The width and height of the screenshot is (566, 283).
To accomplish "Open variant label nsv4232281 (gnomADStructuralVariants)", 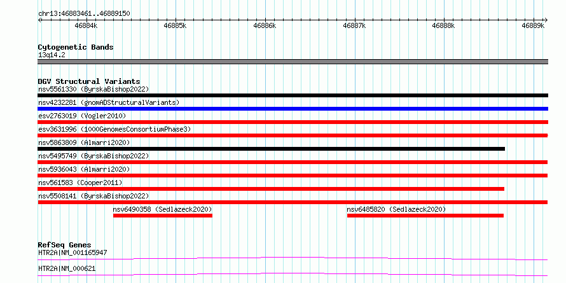I will coord(109,102).
